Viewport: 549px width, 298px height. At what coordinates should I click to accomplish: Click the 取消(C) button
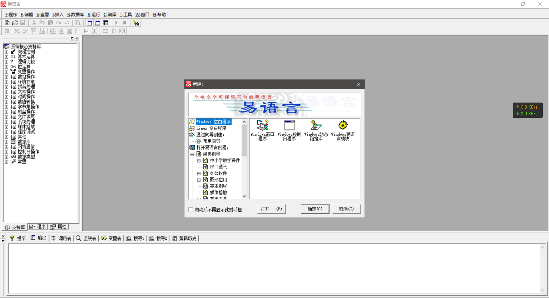click(346, 209)
